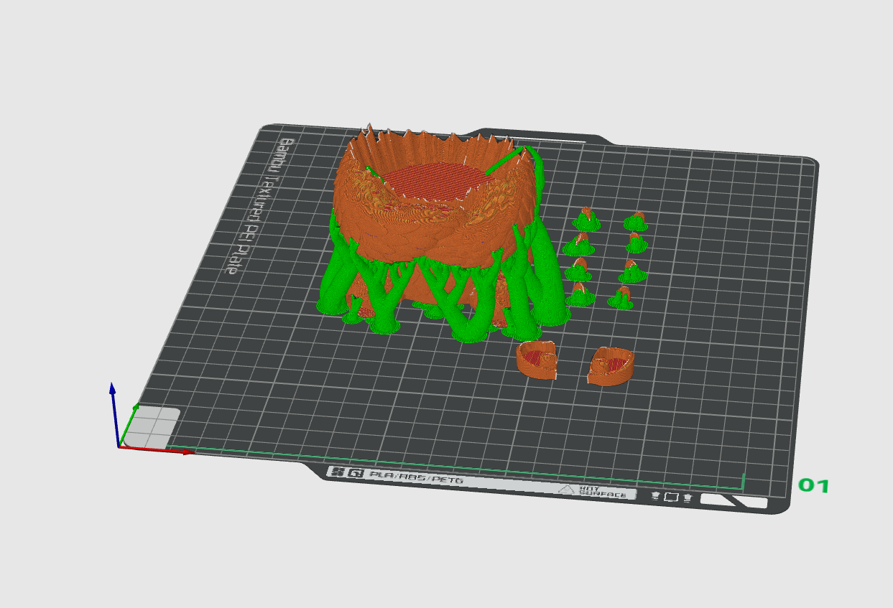Click the top-right small claw object
This screenshot has width=893, height=608.
(x=637, y=221)
